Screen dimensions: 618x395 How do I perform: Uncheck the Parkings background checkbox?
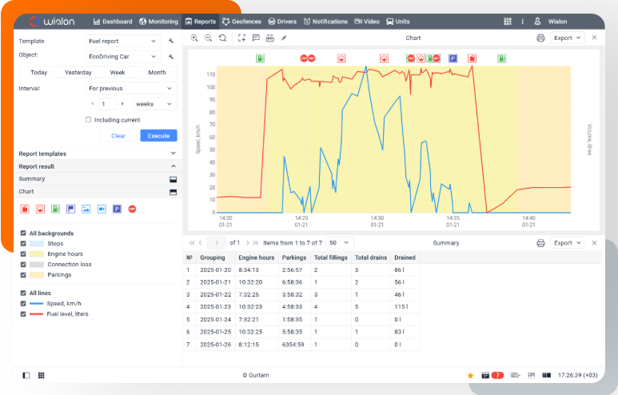pos(23,275)
